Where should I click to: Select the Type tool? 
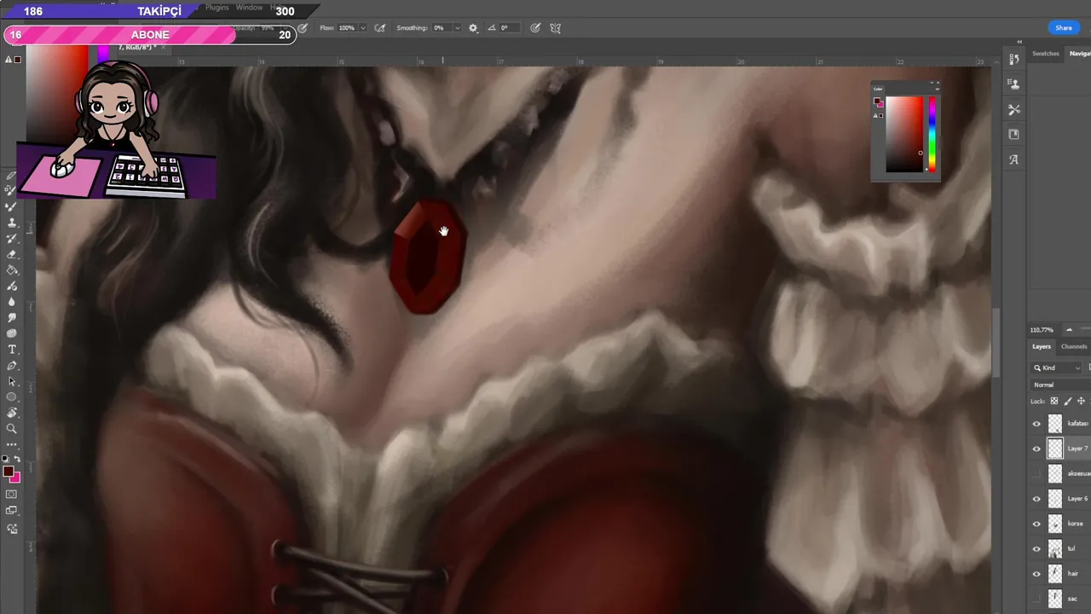click(x=12, y=350)
